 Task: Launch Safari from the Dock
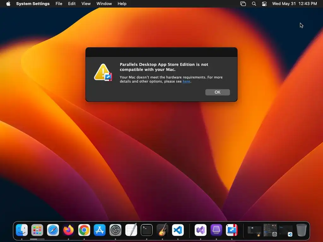(x=53, y=230)
